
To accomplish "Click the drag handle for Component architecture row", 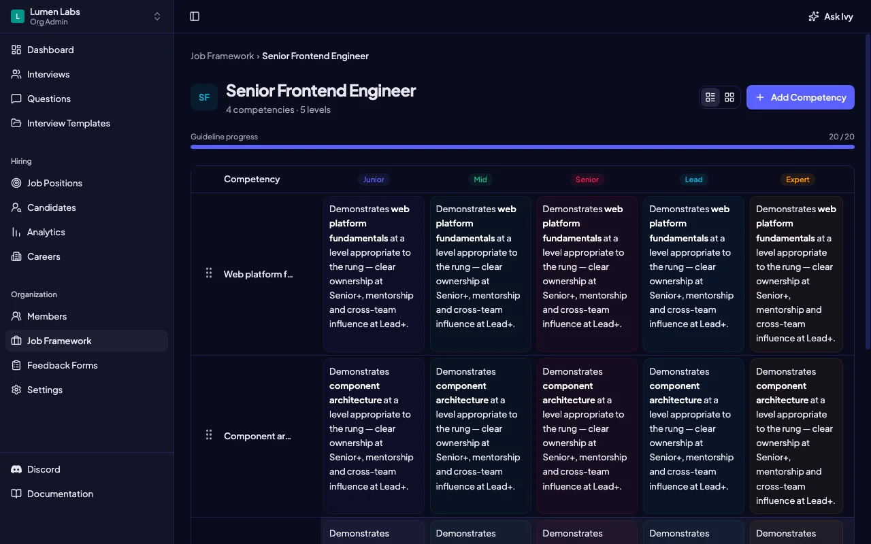I will (x=209, y=435).
